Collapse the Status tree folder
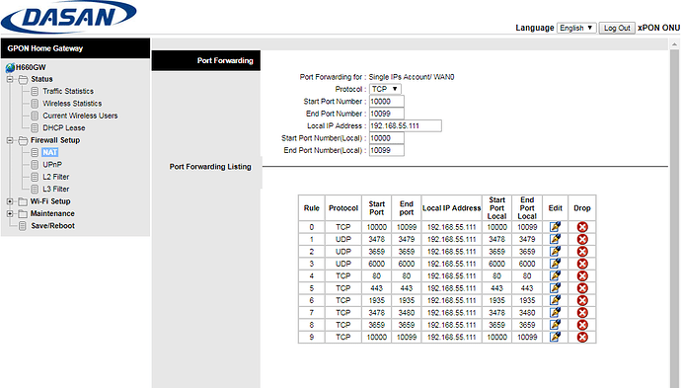 (10, 79)
